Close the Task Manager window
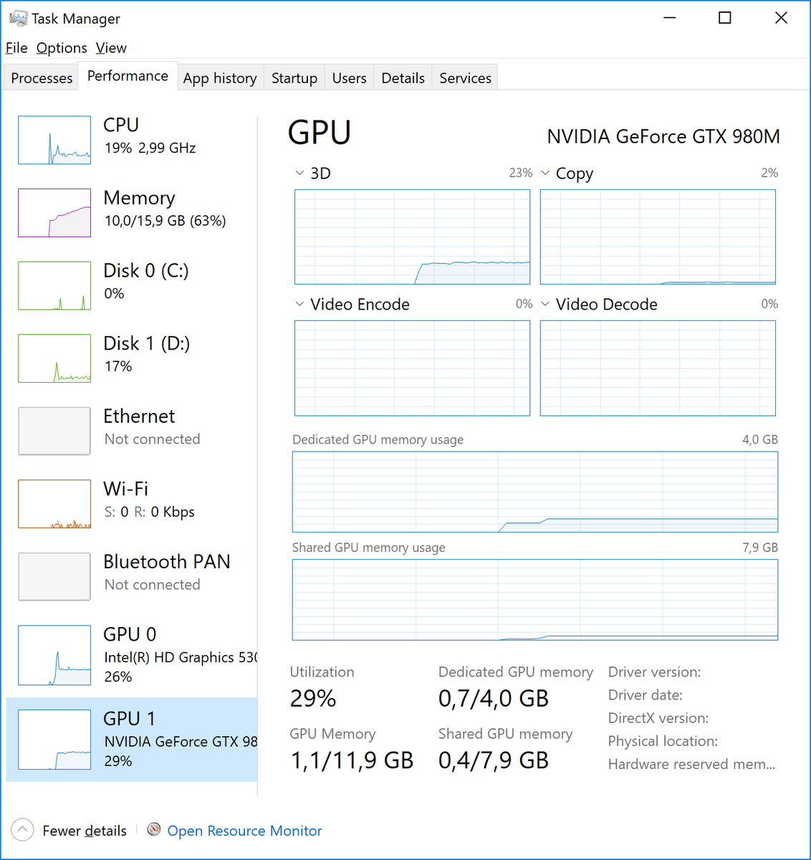The width and height of the screenshot is (811, 860). [x=781, y=18]
